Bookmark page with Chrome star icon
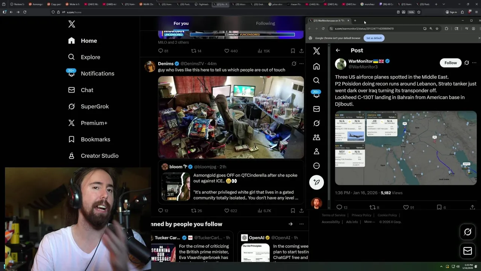This screenshot has width=481, height=271. point(437,29)
